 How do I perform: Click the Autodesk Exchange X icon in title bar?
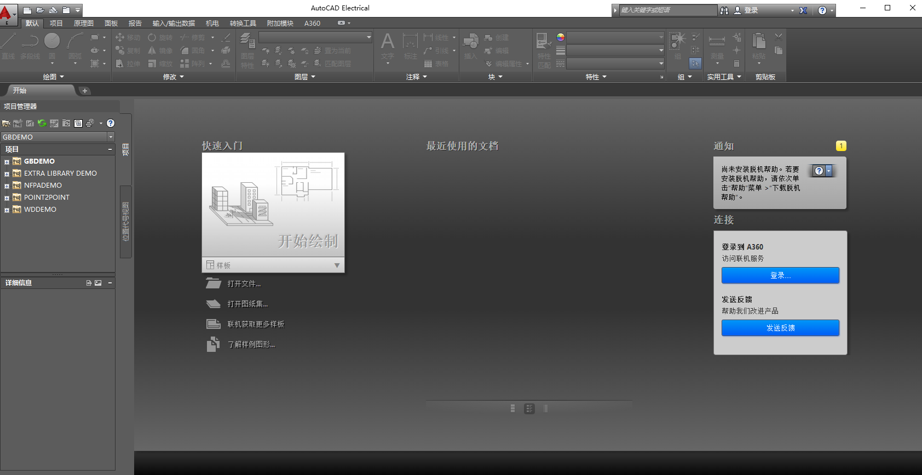(x=803, y=10)
